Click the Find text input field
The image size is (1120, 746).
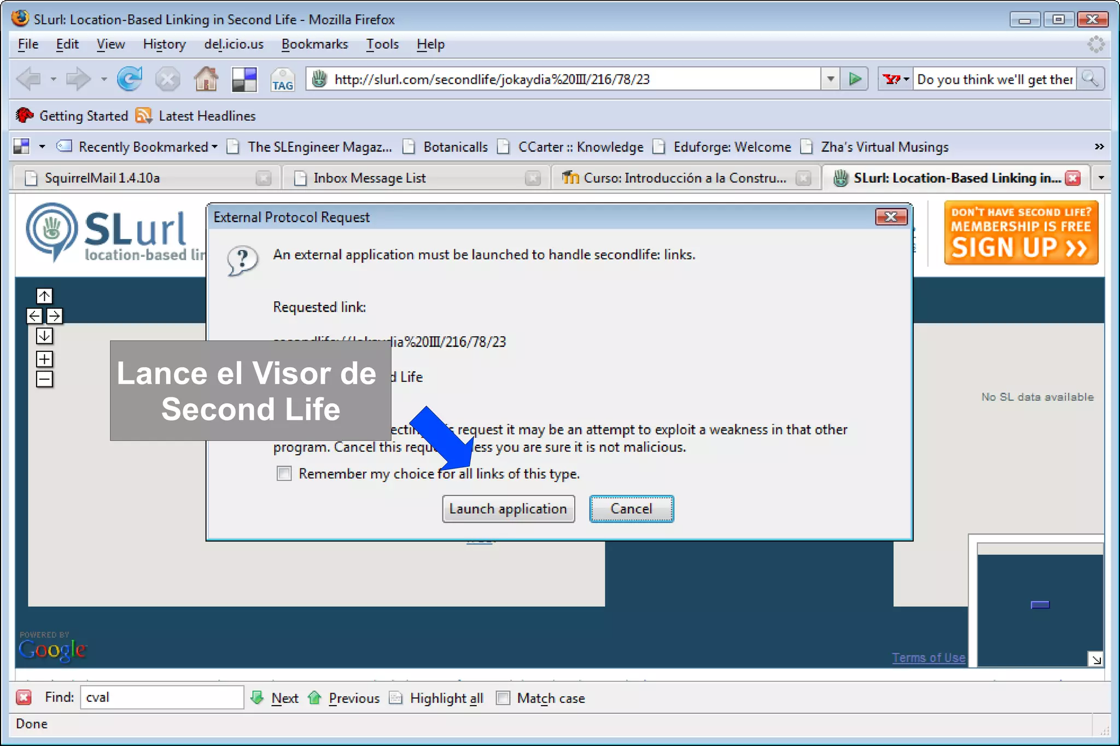pyautogui.click(x=162, y=697)
